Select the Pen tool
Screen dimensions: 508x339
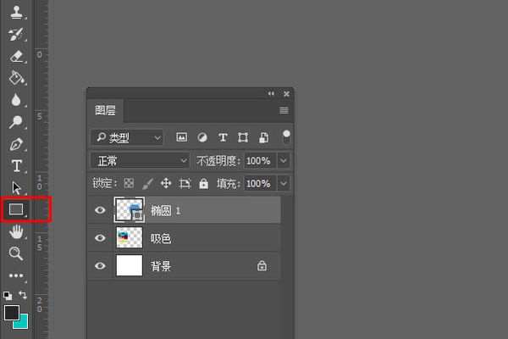(x=16, y=144)
